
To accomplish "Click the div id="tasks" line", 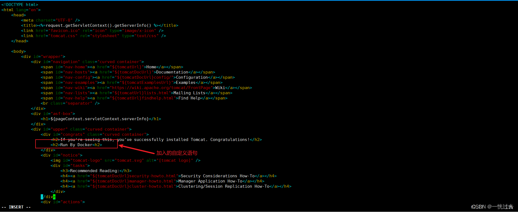I will click(x=70, y=166).
